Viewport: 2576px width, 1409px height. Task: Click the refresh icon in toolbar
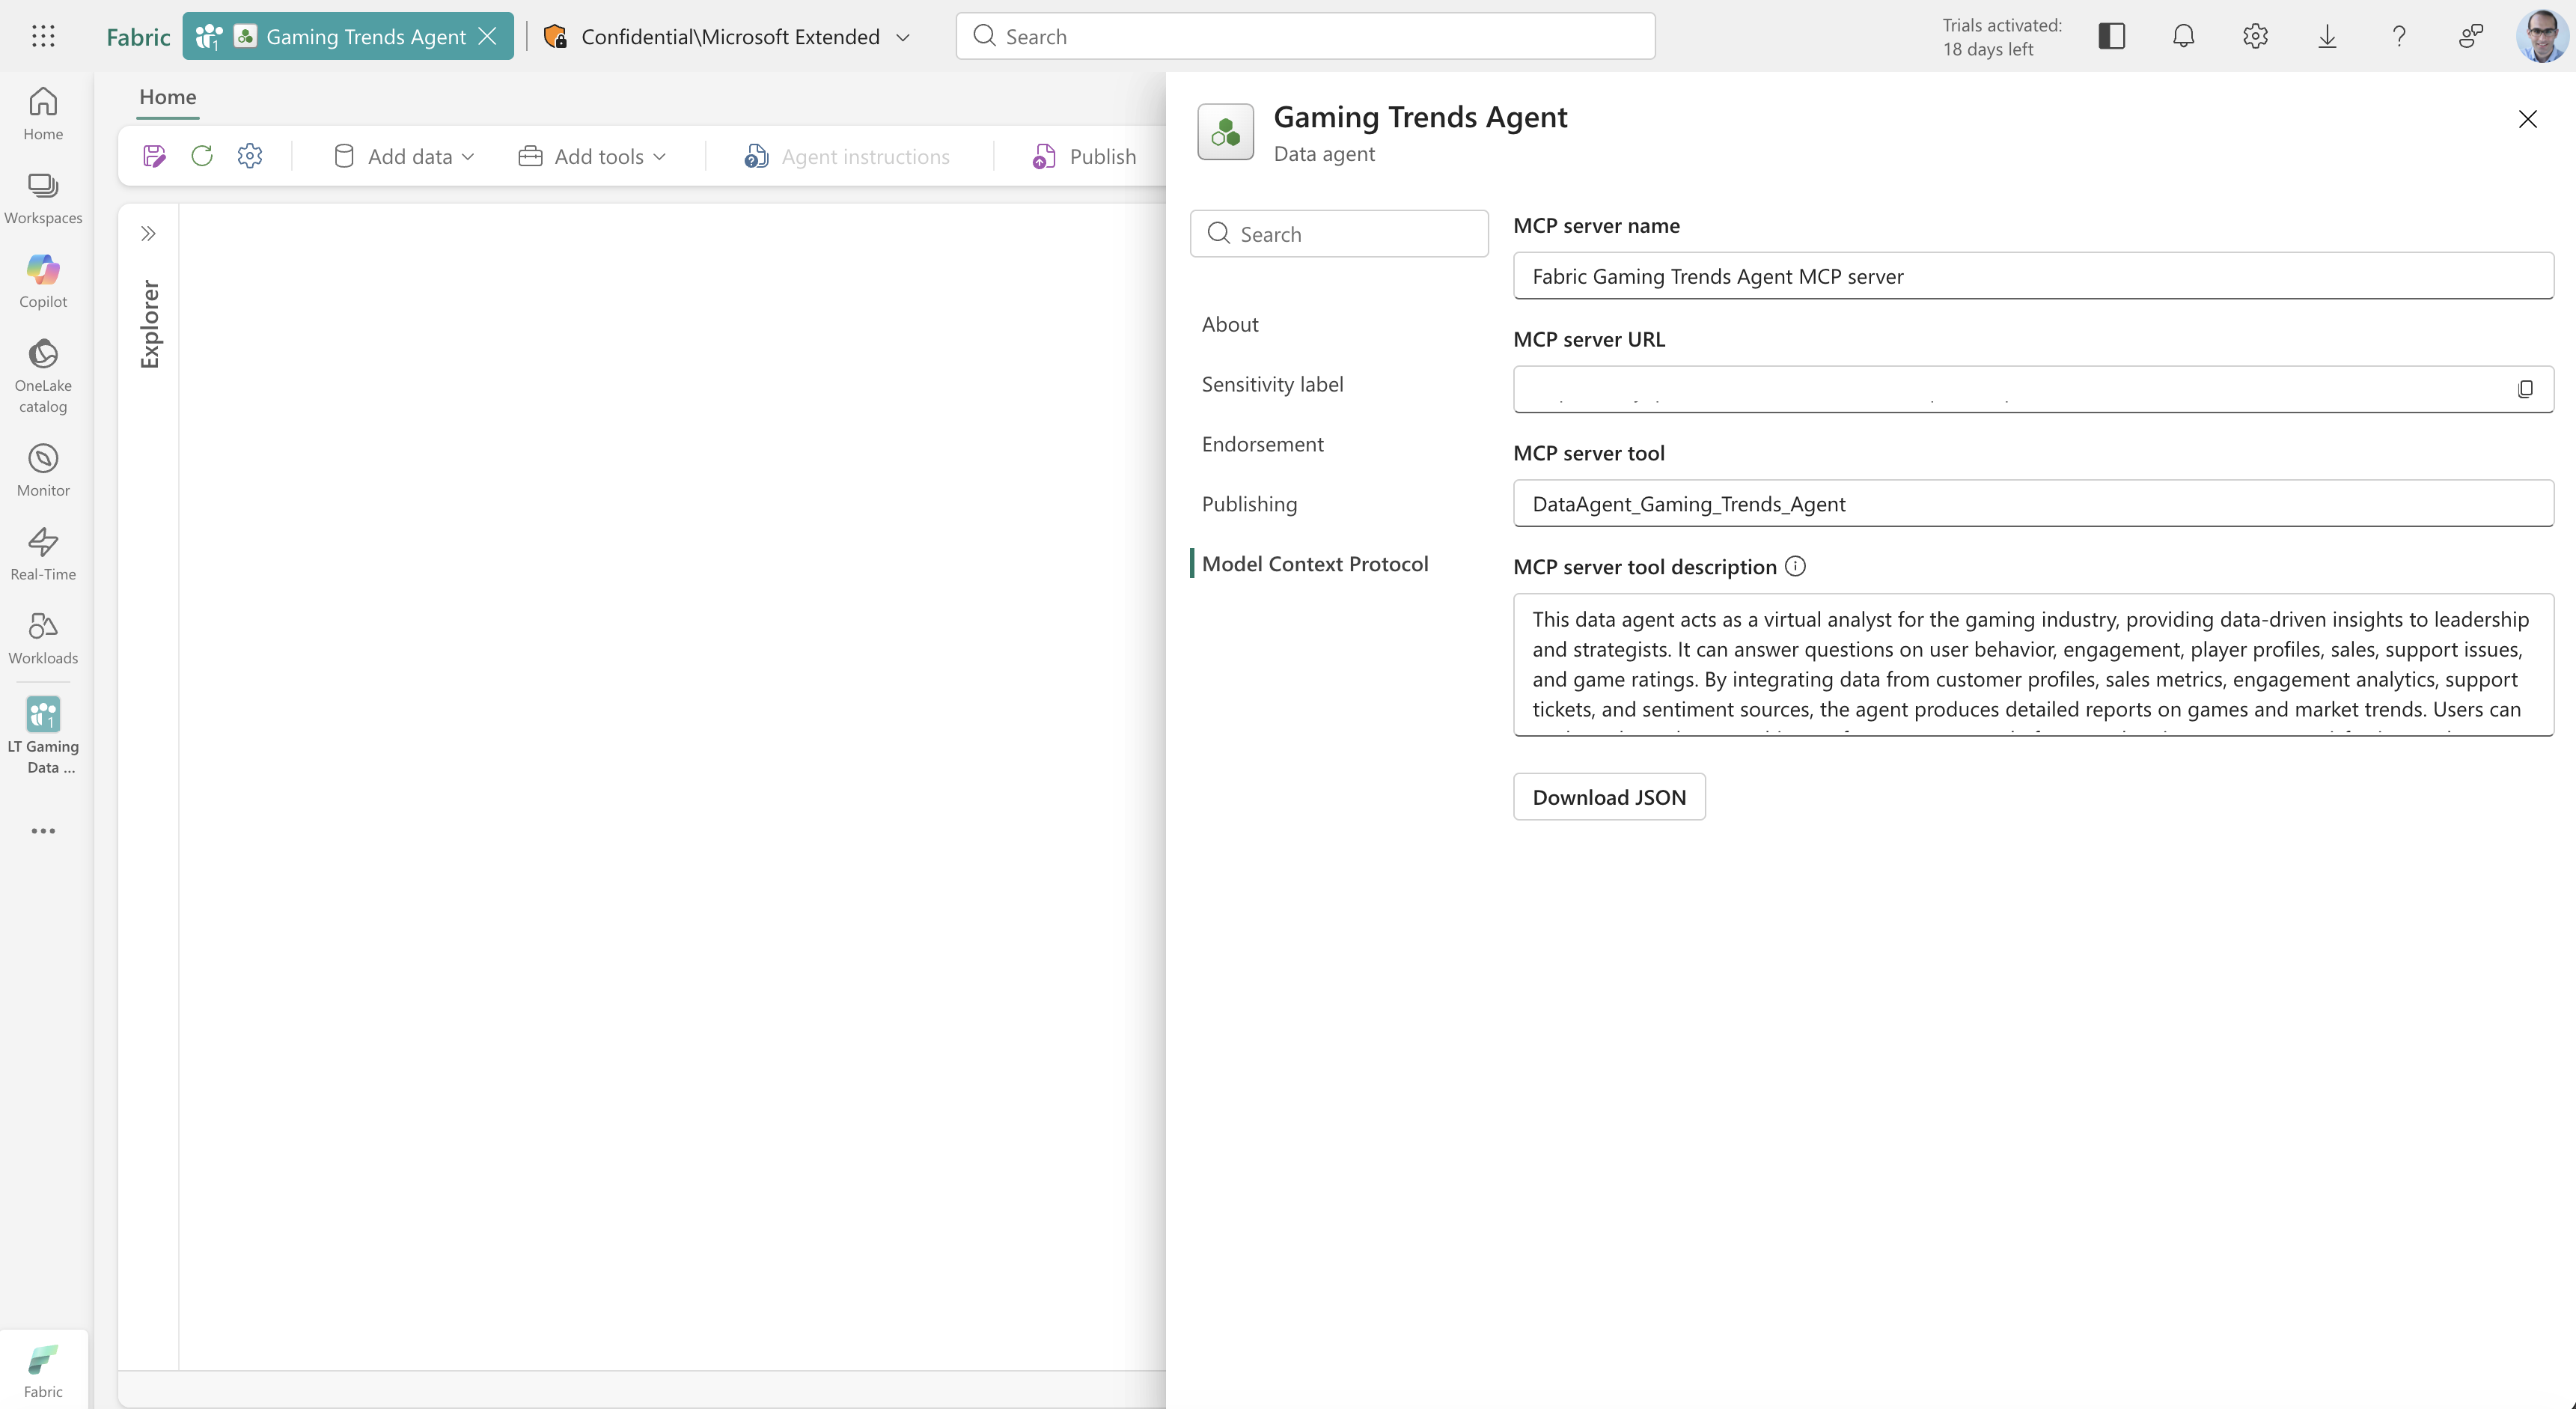coord(202,156)
